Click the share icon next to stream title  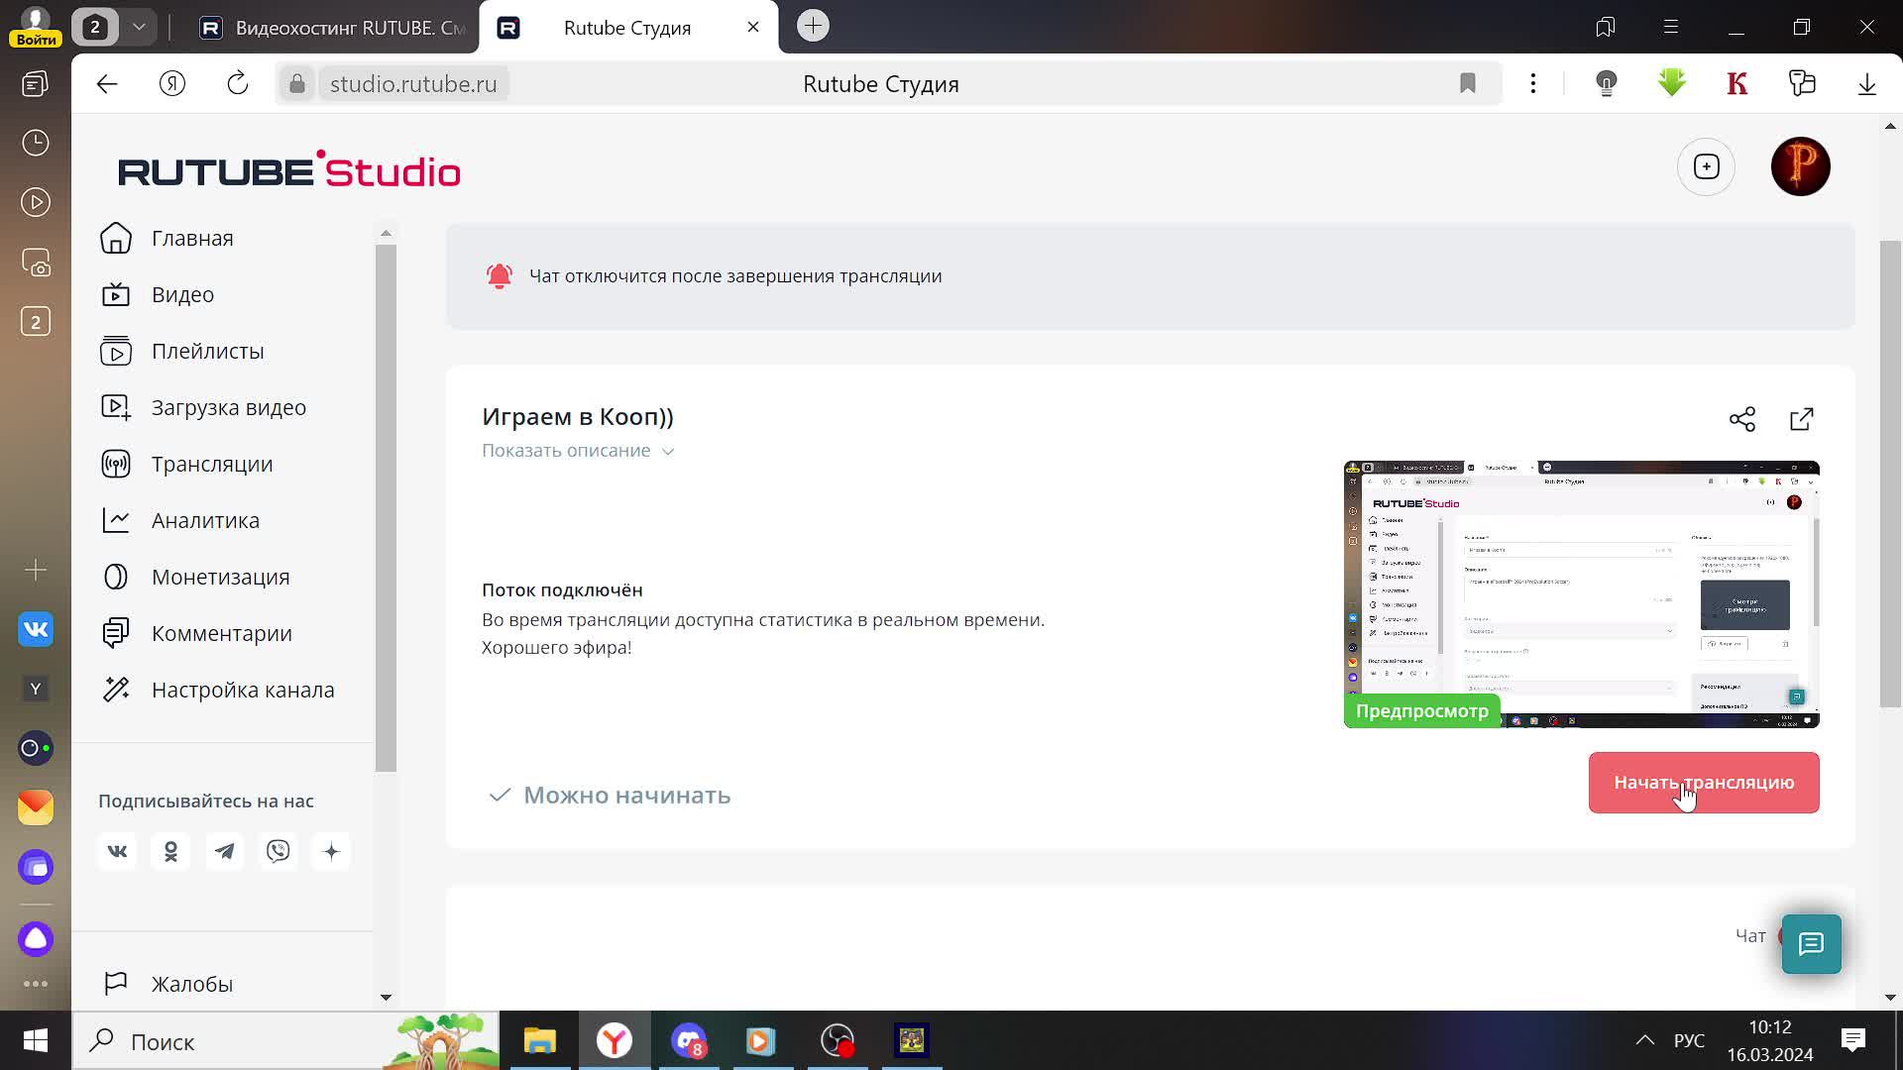(1742, 419)
